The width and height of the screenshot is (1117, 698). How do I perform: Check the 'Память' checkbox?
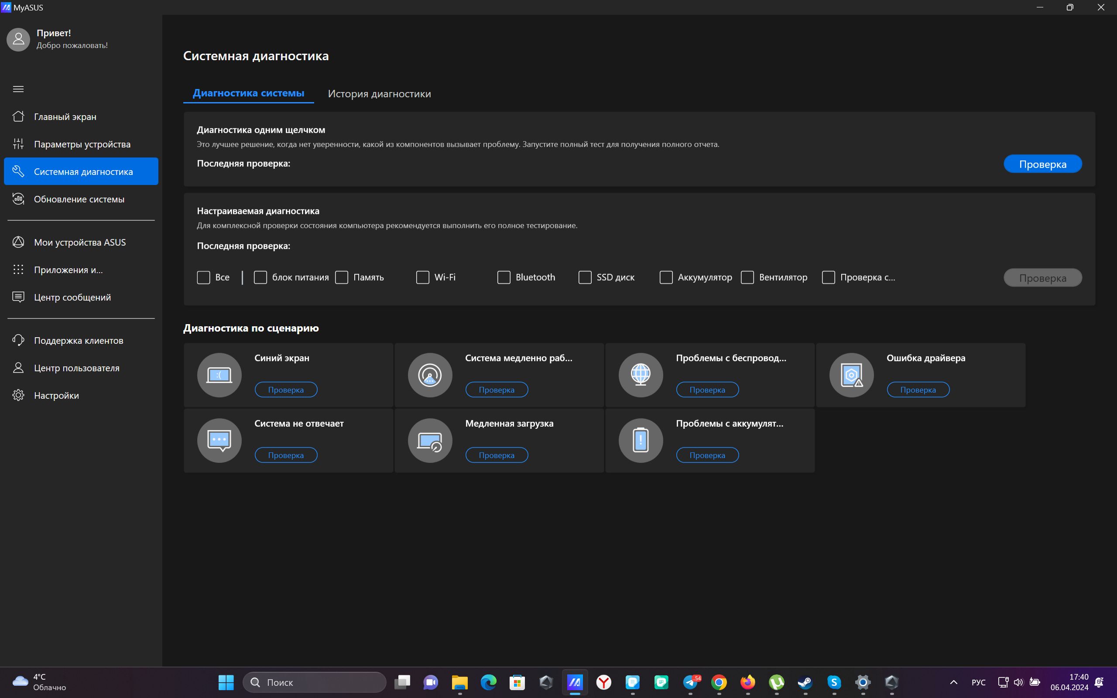coord(342,277)
